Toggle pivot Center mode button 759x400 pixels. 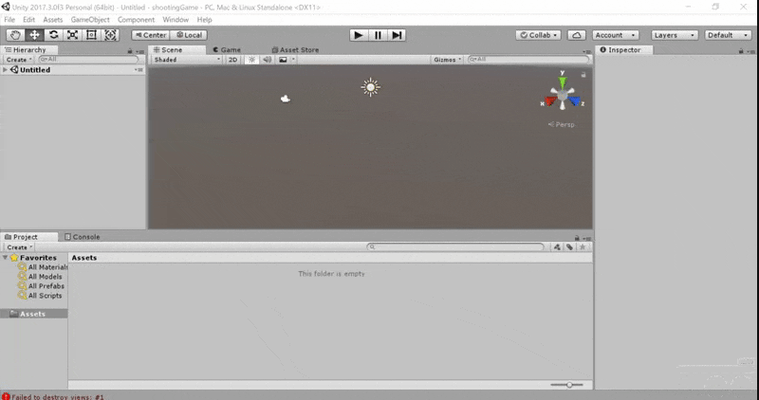[x=151, y=35]
